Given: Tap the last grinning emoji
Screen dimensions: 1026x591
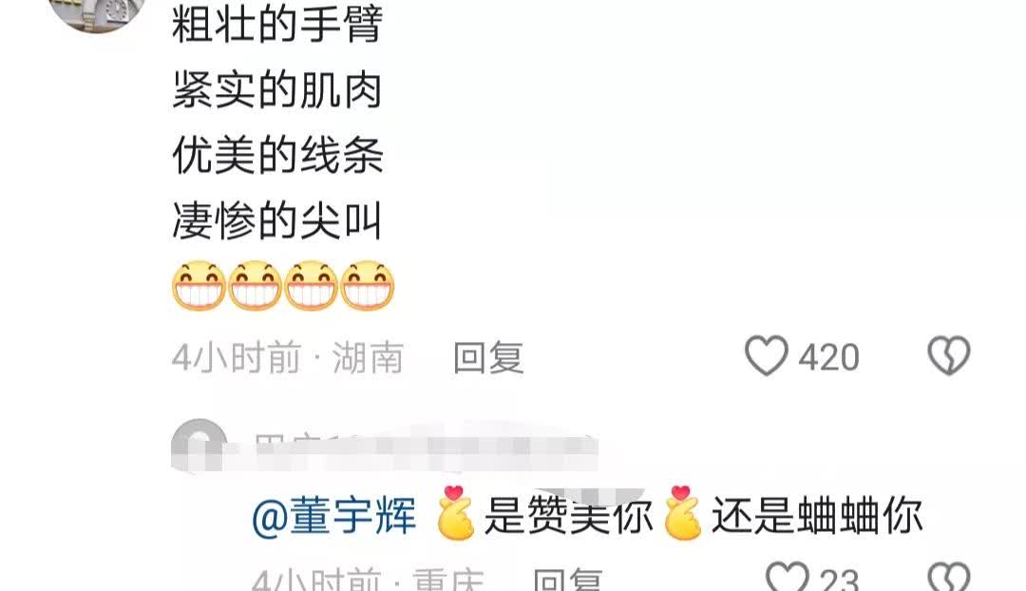Looking at the screenshot, I should pyautogui.click(x=367, y=285).
